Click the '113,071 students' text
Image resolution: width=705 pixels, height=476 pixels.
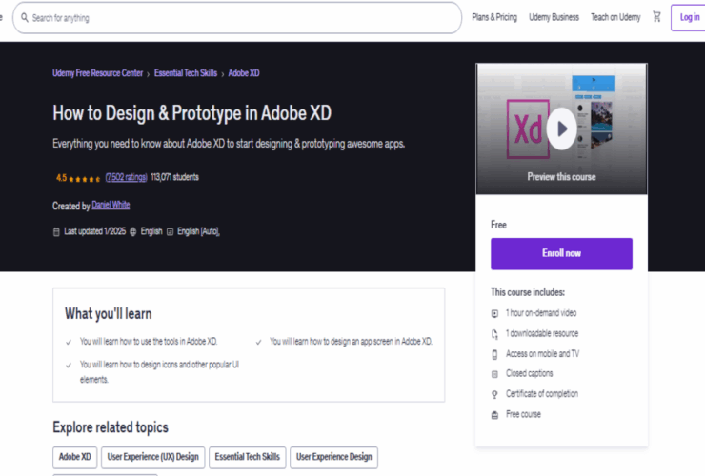(x=174, y=177)
